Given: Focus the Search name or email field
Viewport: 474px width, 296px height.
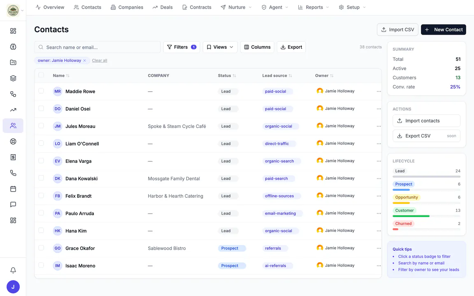Looking at the screenshot, I should [98, 47].
